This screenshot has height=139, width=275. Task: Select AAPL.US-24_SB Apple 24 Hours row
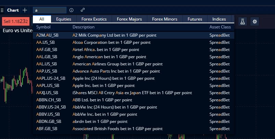134,78
